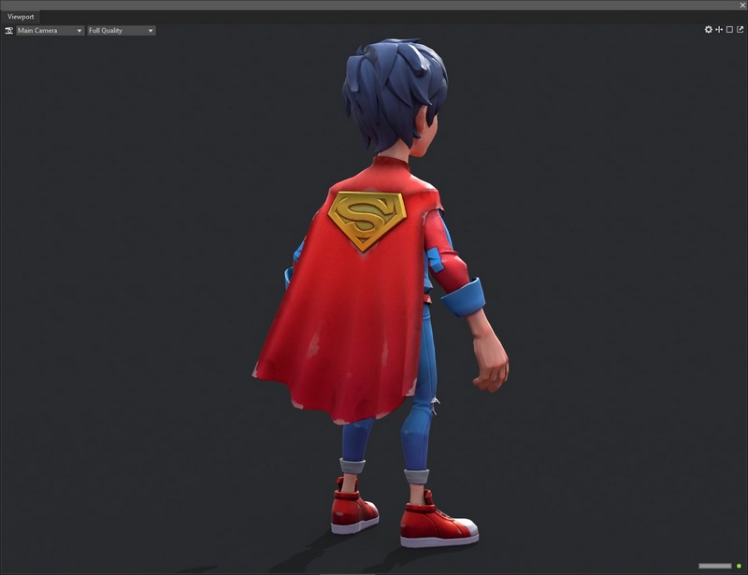Select the Viewport tab
The image size is (748, 575).
coord(21,17)
